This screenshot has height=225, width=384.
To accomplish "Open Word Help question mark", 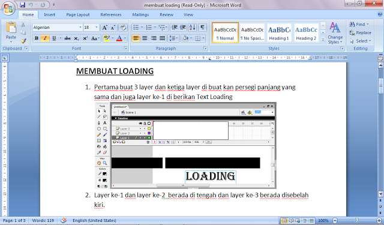I will pyautogui.click(x=380, y=14).
